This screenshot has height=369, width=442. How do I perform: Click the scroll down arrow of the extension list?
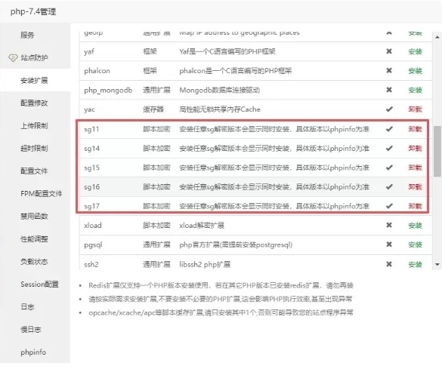click(x=437, y=264)
